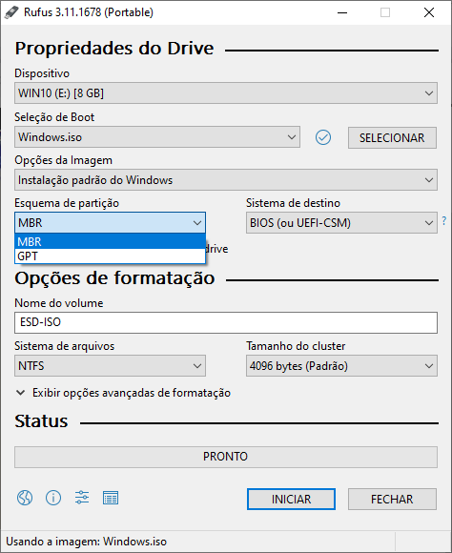Open the language globe icon

[x=25, y=498]
